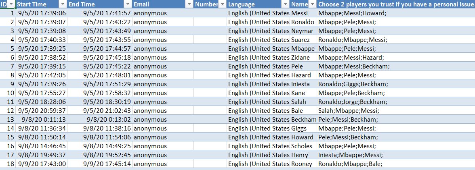Open the Name column filter dropdown

pos(312,4)
